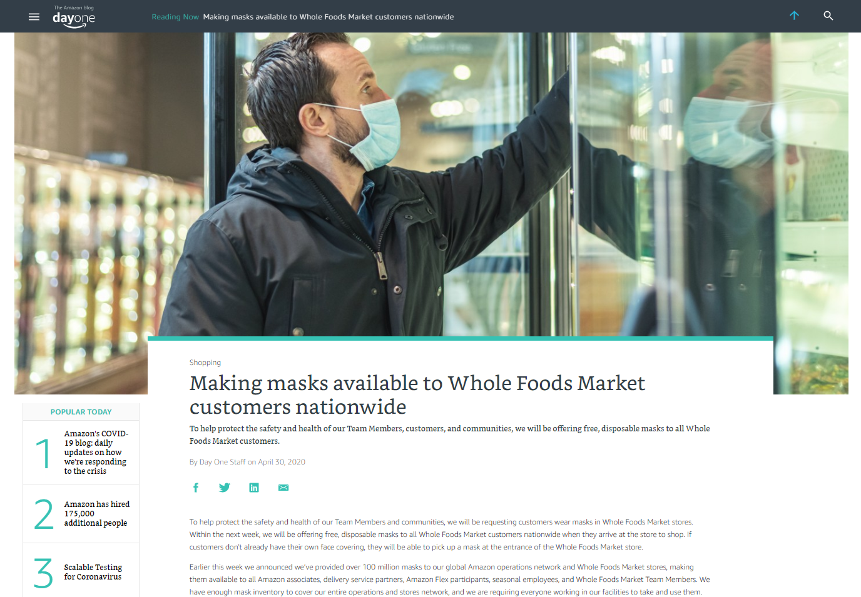
Task: Share the article on Twitter
Action: (225, 488)
